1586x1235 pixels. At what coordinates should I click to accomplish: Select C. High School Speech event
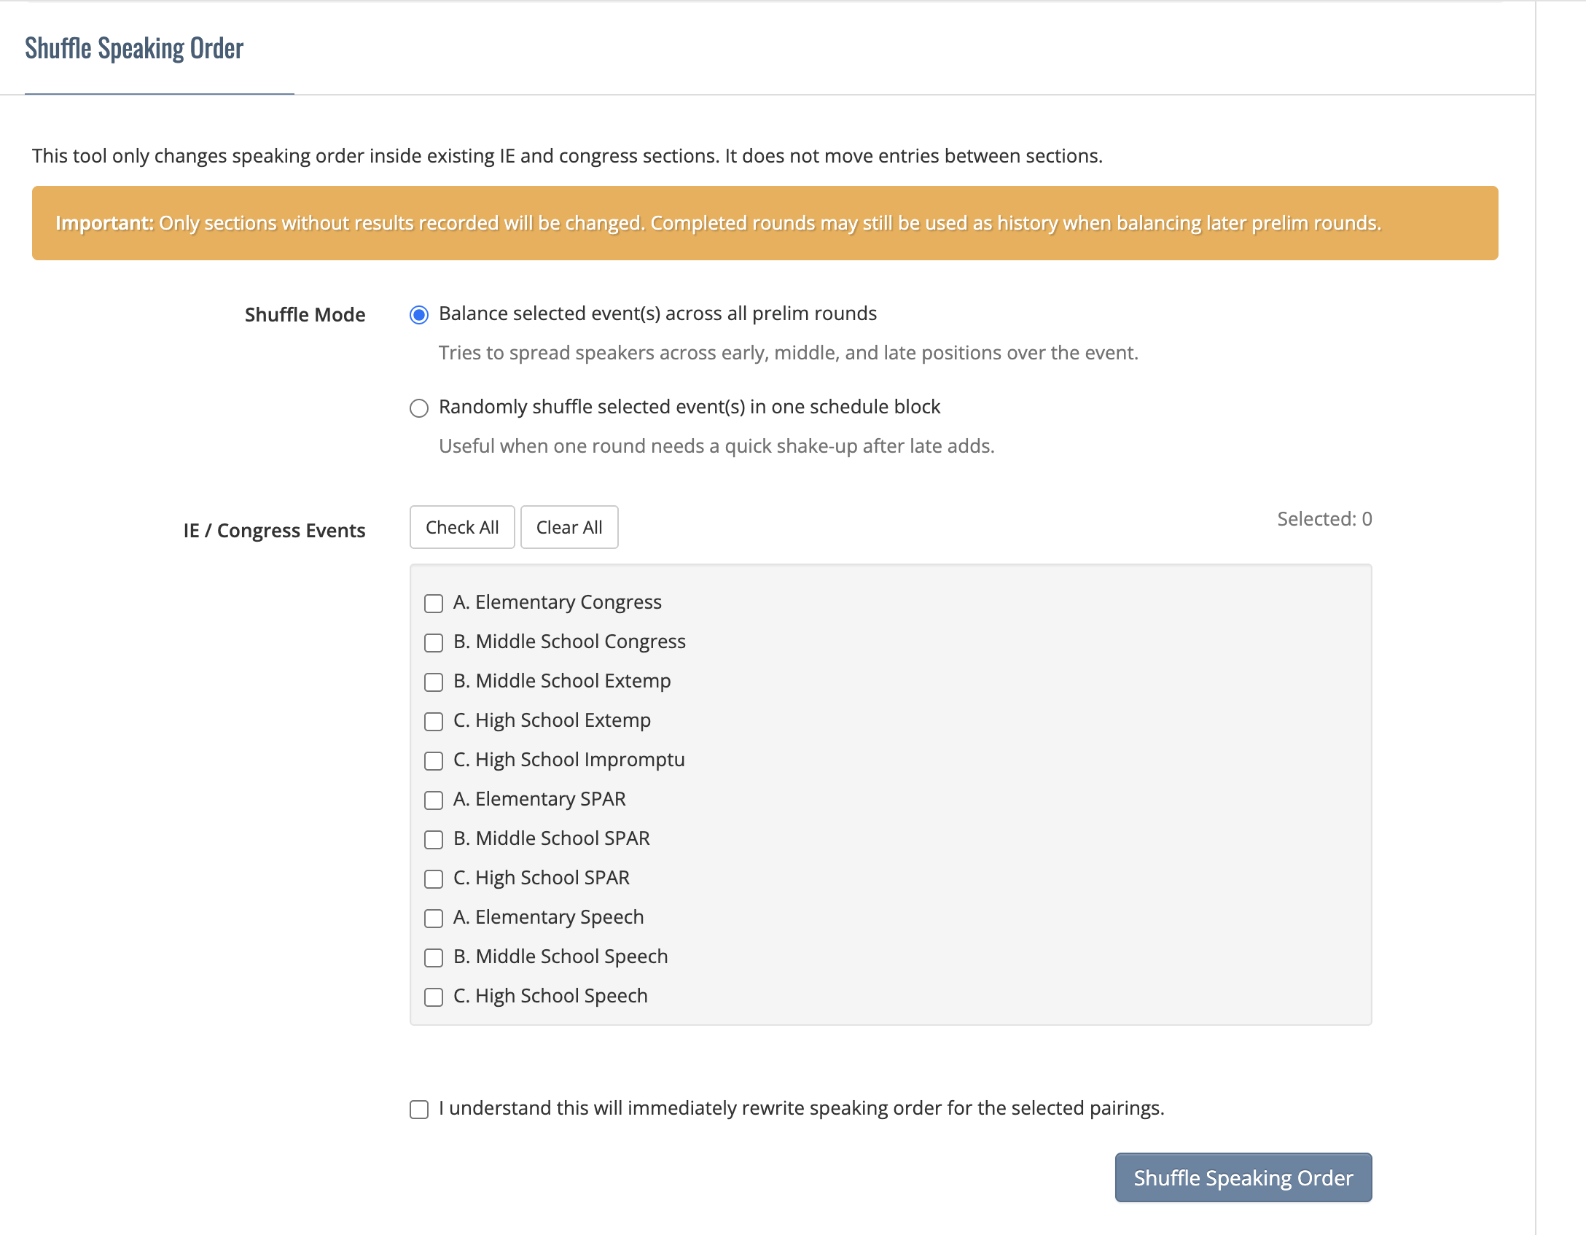tap(434, 997)
